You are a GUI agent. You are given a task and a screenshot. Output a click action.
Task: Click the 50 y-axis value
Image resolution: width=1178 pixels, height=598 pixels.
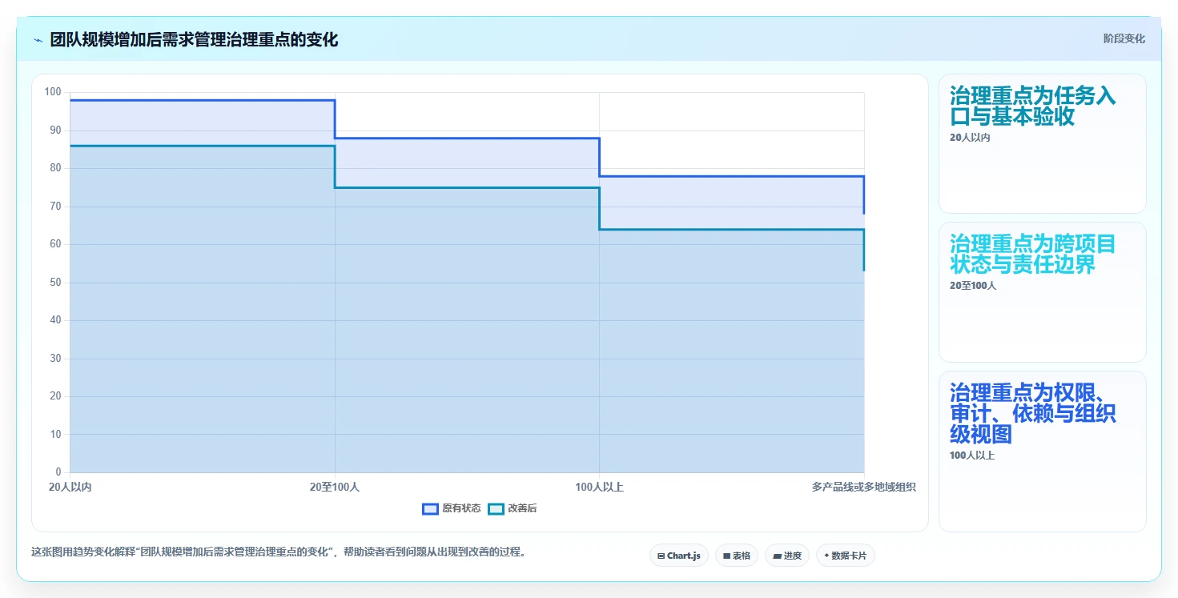(x=55, y=283)
